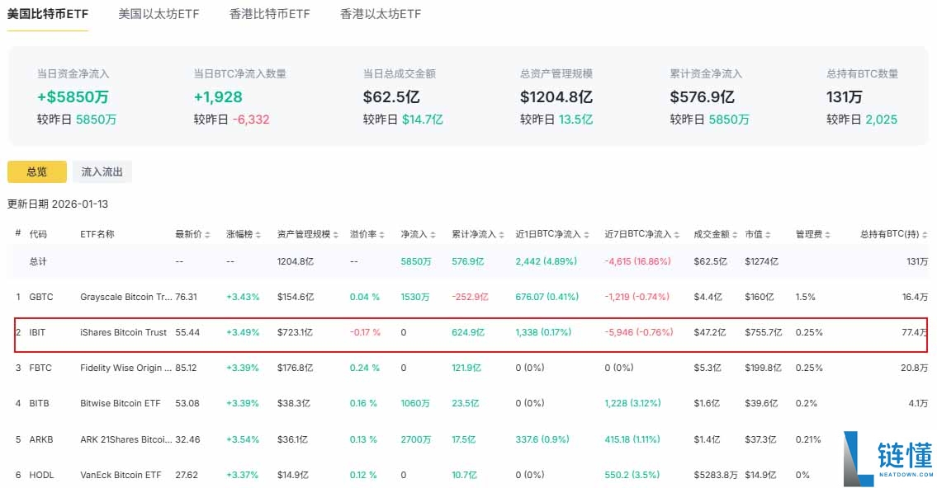Open Grayscale Bitcoin Trust name
Viewport: 937px width, 488px height.
(x=126, y=297)
